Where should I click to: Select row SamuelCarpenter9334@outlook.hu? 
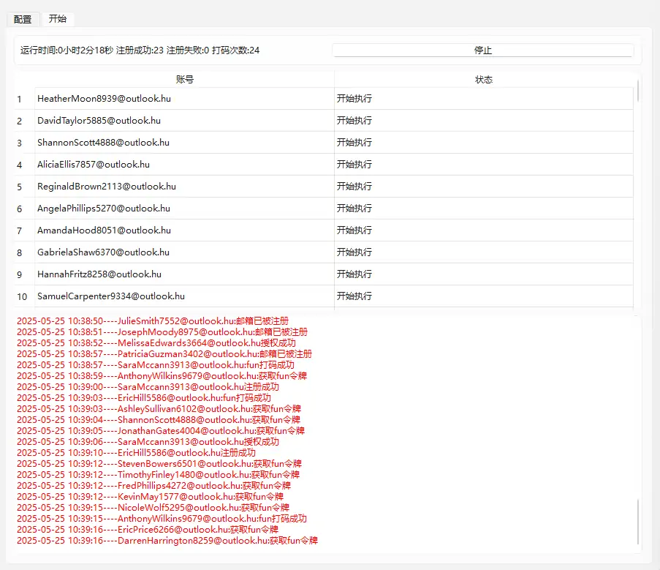tap(323, 296)
